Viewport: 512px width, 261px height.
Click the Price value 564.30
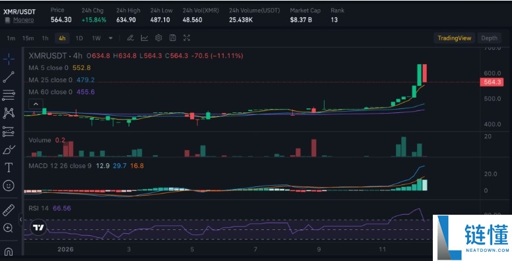[61, 20]
